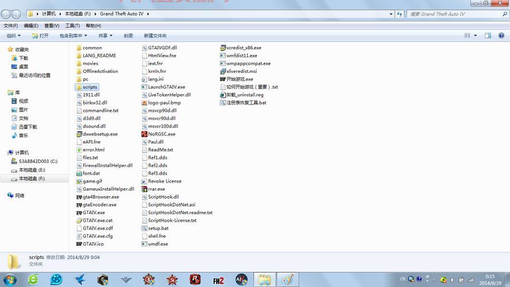Select the GTAIV.exe.cat icon
Viewport: 510px width, 287px height.
click(x=79, y=220)
